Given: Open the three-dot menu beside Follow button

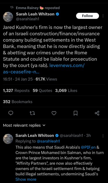Looking at the screenshot, I should 103,16.
